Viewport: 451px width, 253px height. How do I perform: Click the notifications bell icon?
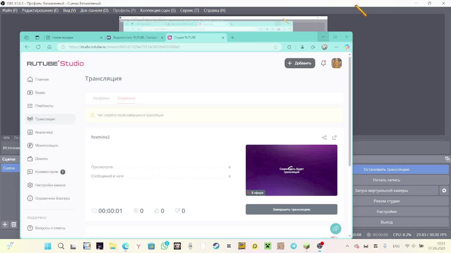click(323, 63)
